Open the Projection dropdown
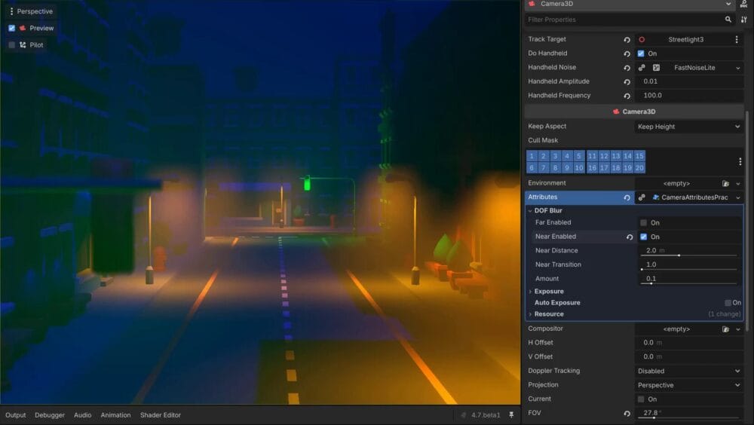 (688, 386)
